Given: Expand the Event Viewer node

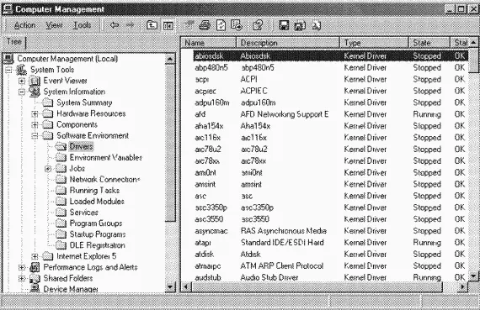Looking at the screenshot, I should coord(22,81).
